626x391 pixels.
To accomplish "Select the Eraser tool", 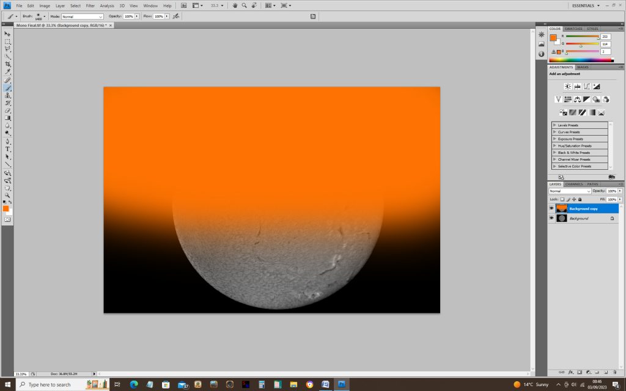I will tap(7, 111).
